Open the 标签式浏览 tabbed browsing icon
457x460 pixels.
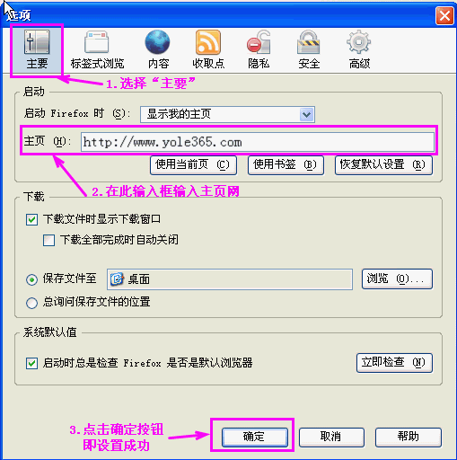pos(97,42)
